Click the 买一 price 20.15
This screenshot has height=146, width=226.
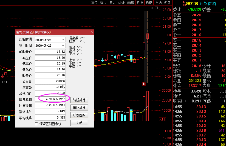click(196, 41)
